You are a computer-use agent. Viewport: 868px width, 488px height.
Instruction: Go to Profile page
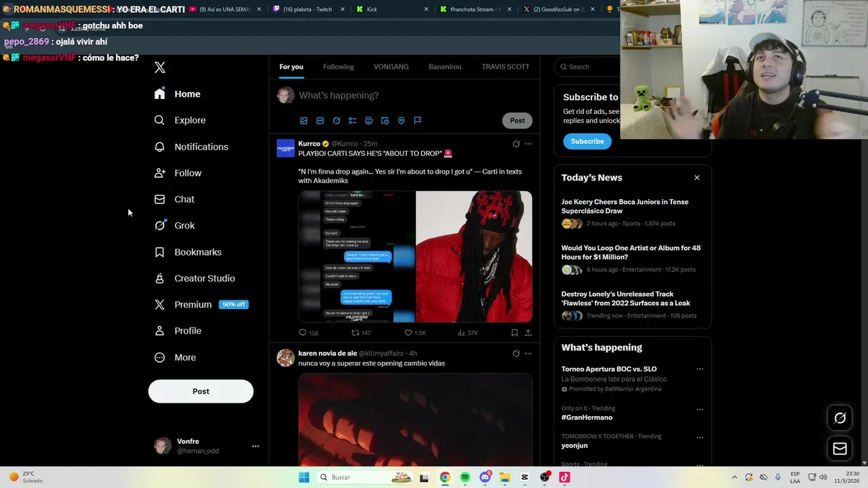[178, 331]
